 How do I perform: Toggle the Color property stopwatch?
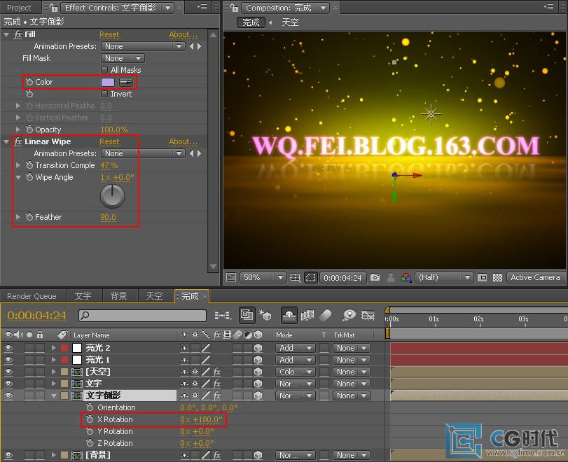pyautogui.click(x=29, y=82)
